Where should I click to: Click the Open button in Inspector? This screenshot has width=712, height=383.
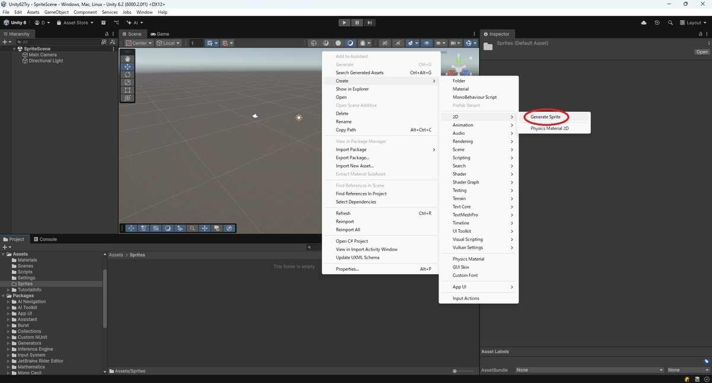point(702,52)
